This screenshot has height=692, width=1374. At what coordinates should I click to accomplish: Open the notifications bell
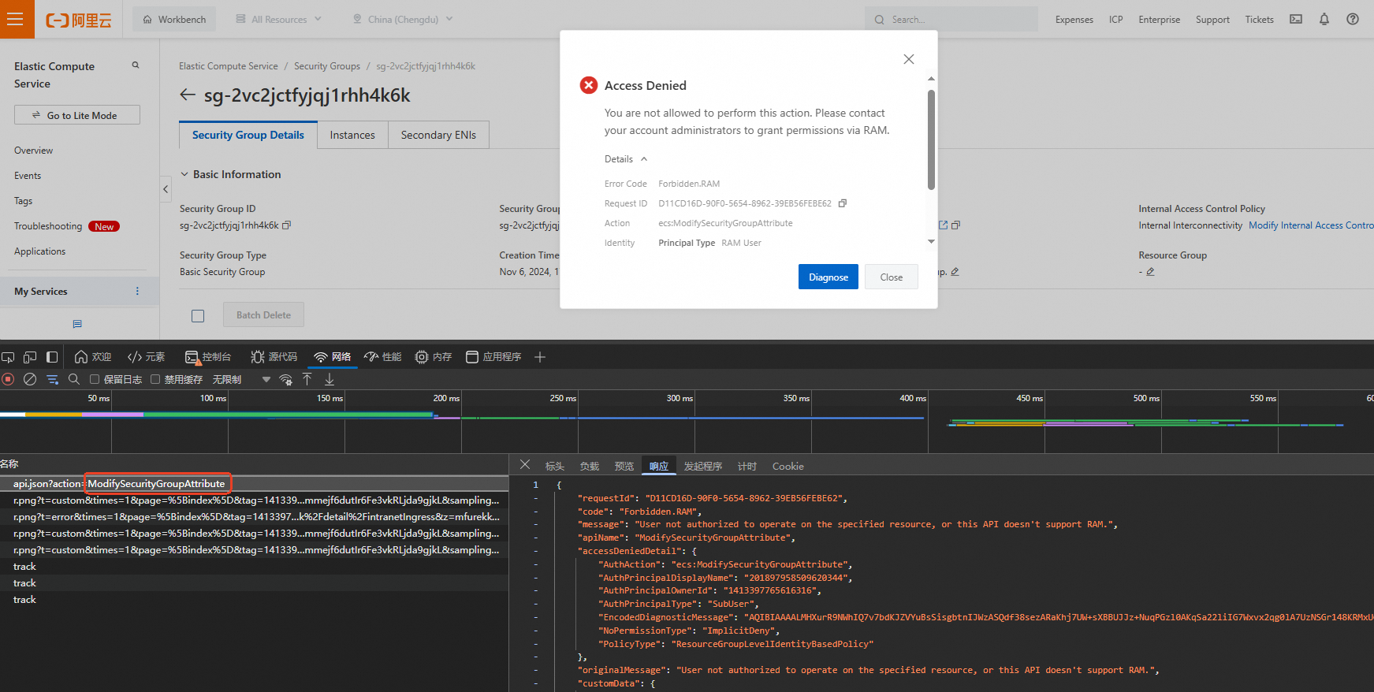pyautogui.click(x=1324, y=19)
